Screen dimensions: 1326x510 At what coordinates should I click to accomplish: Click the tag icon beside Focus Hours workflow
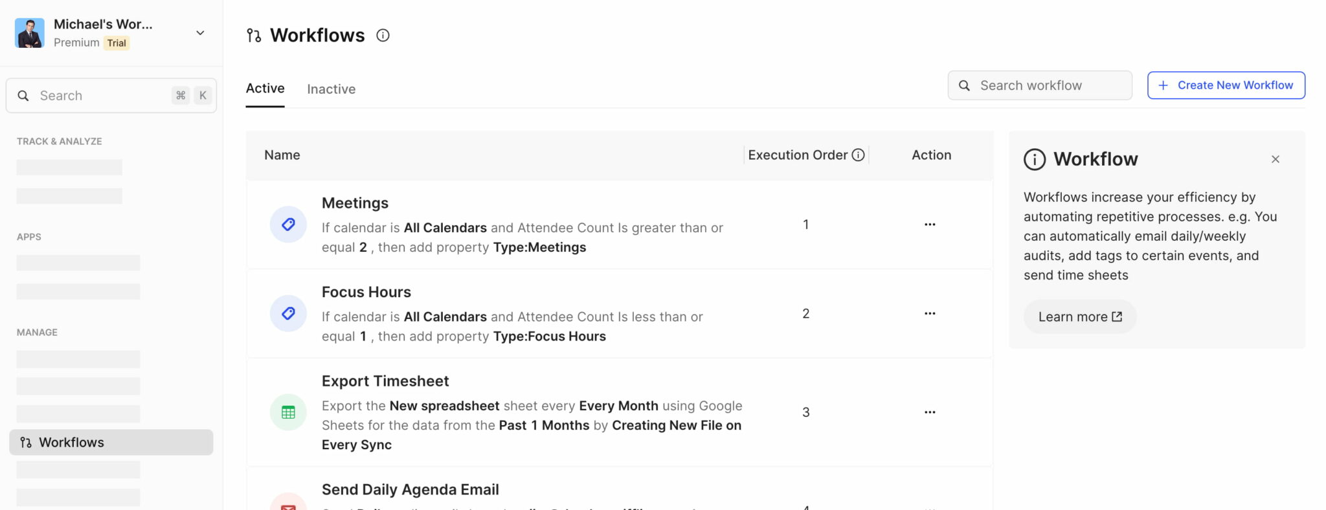[x=287, y=313]
